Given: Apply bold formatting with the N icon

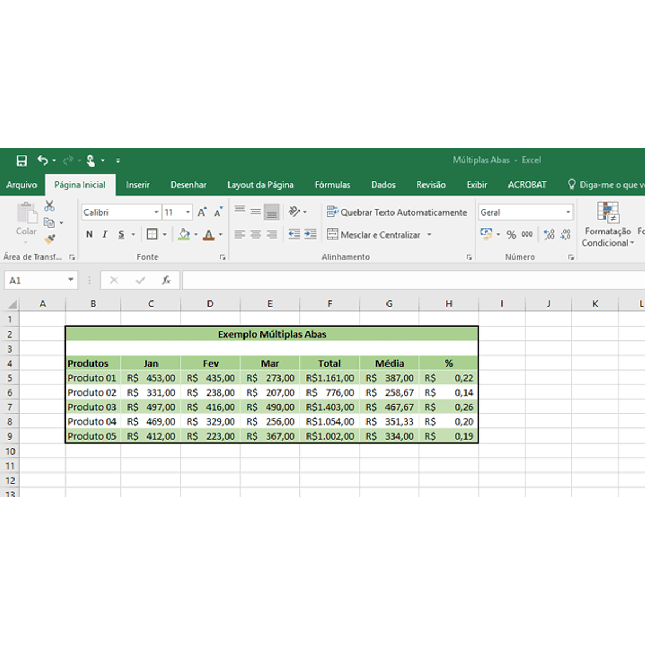Looking at the screenshot, I should [x=89, y=234].
